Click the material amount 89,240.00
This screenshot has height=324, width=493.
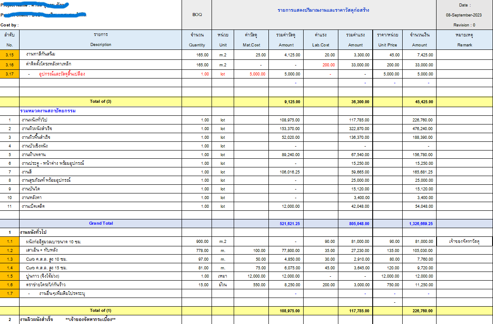pos(291,155)
